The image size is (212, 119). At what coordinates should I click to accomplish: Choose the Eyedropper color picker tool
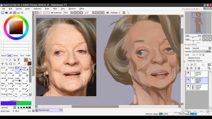click(x=19, y=64)
